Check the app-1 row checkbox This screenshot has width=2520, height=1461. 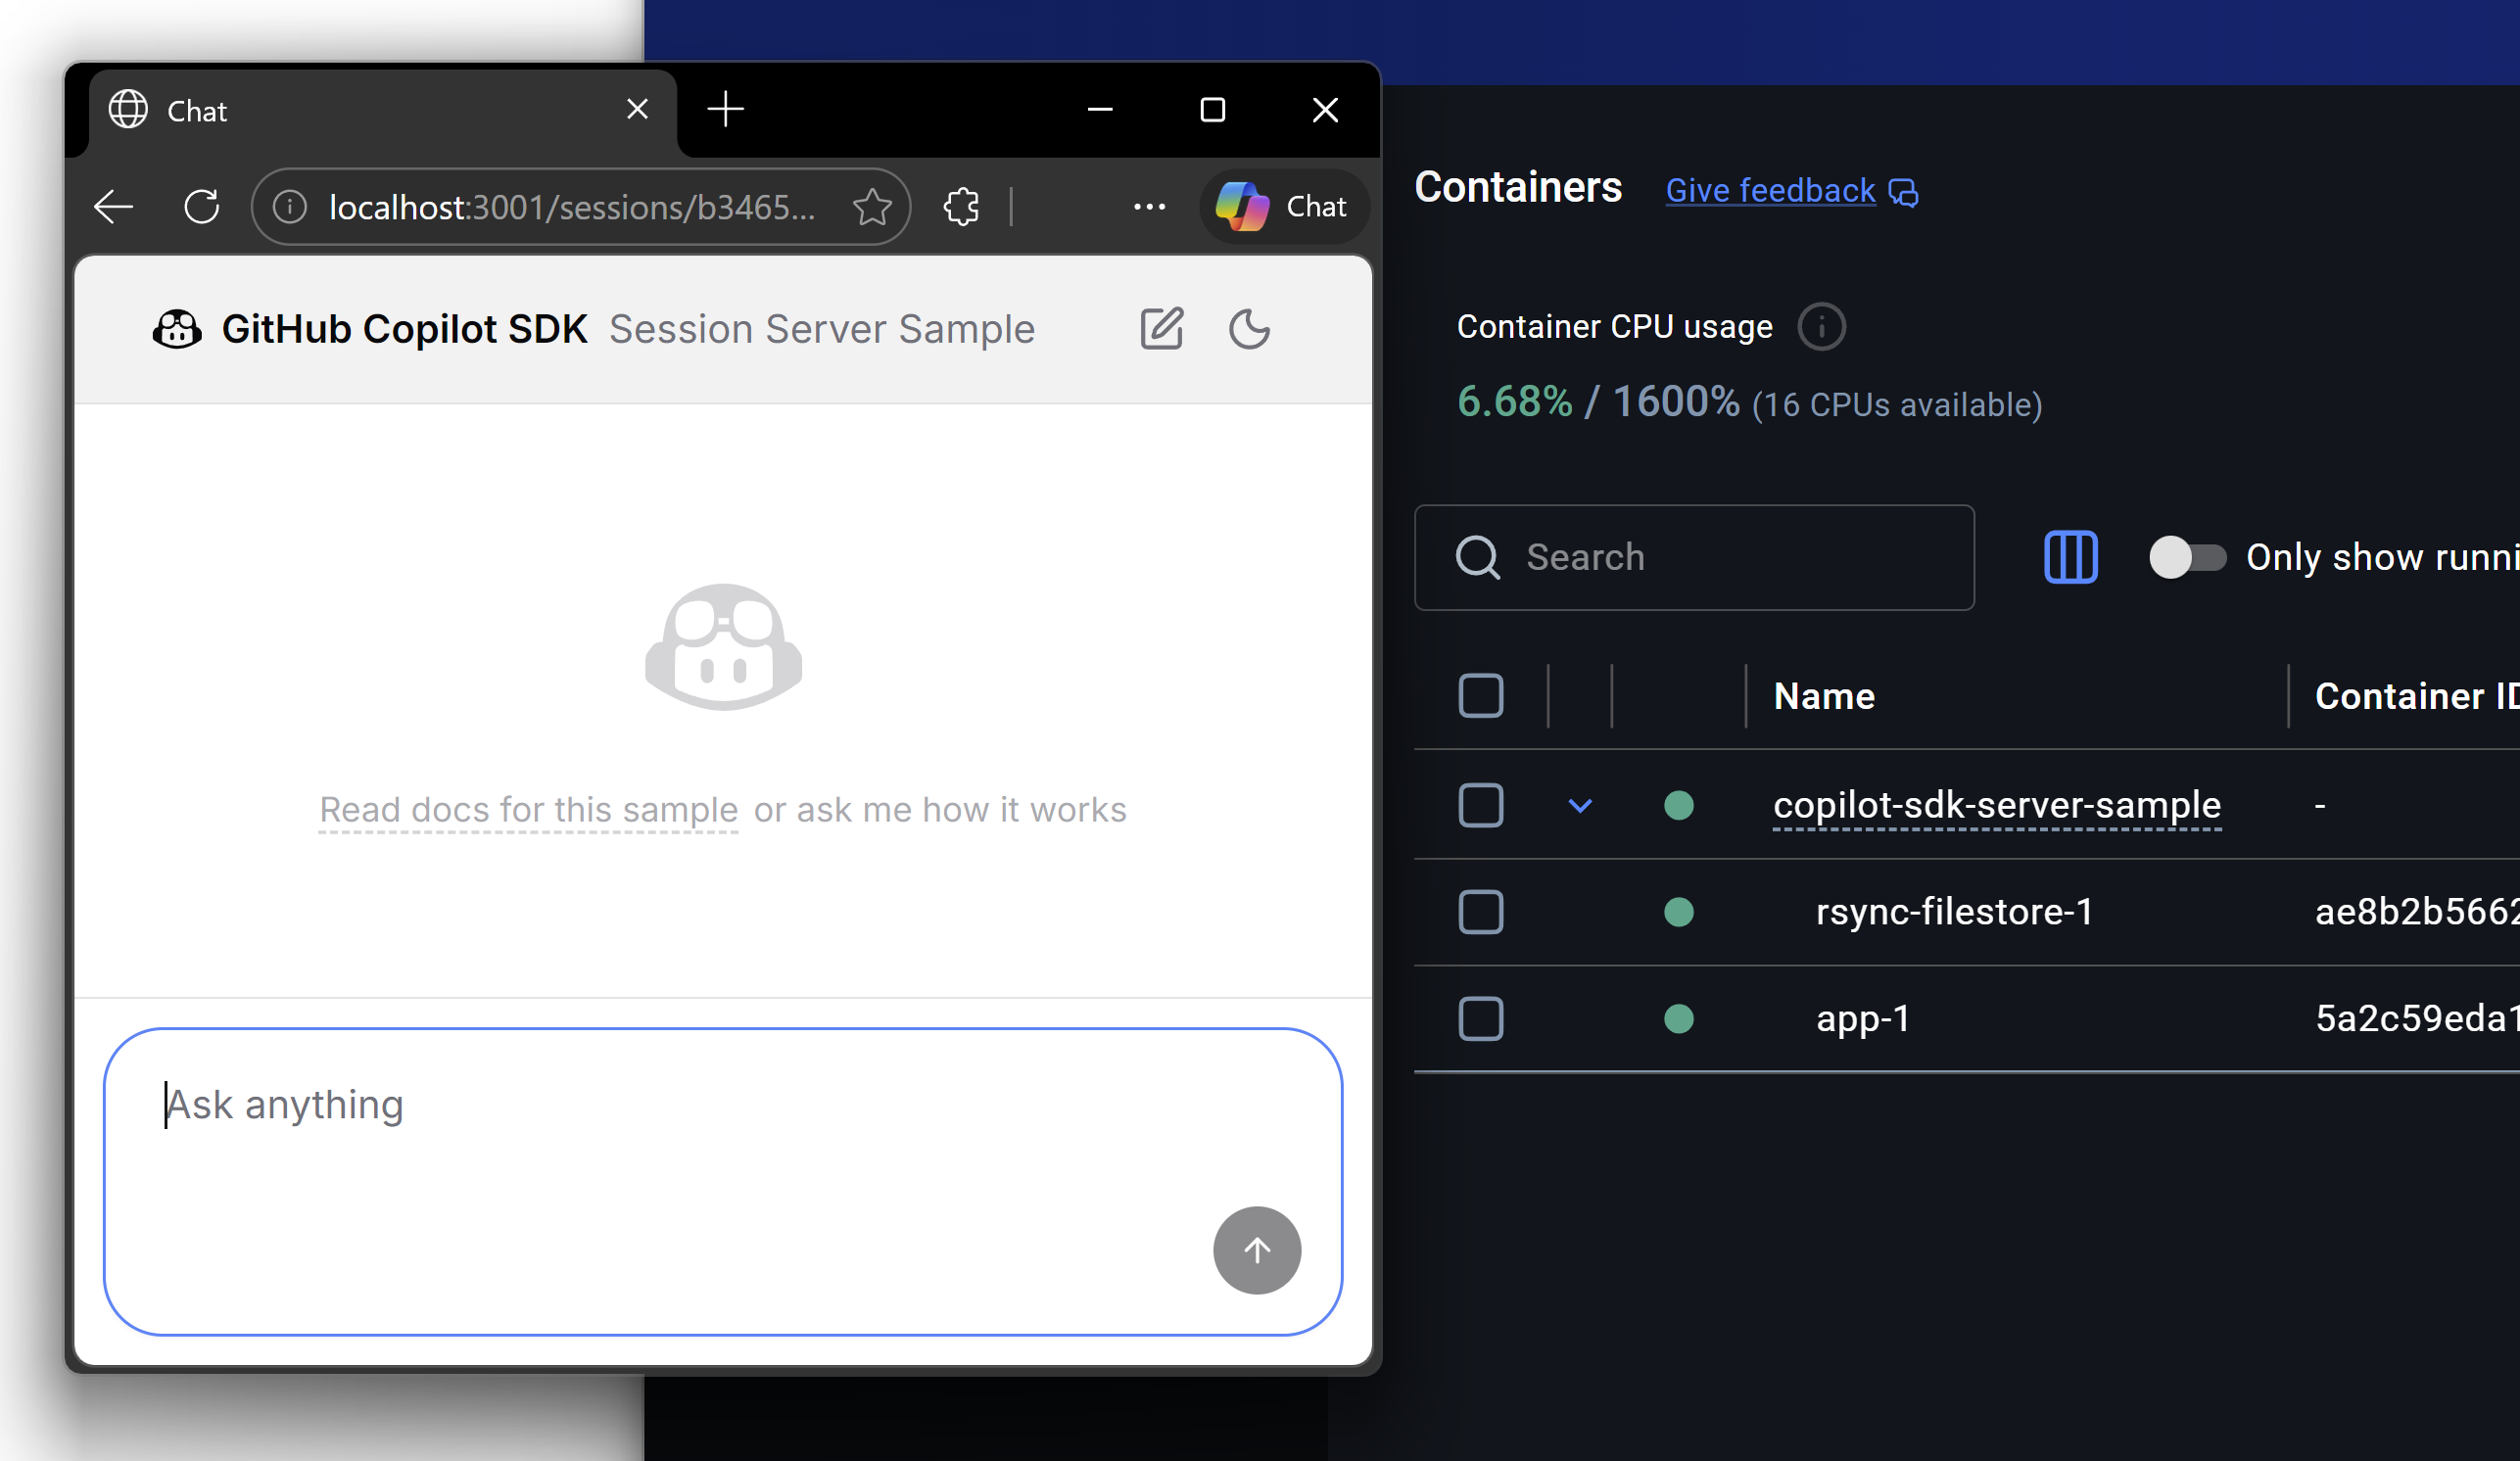[1480, 1019]
